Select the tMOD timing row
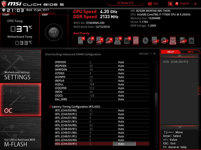The height and width of the screenshot is (150, 201). (102, 92)
